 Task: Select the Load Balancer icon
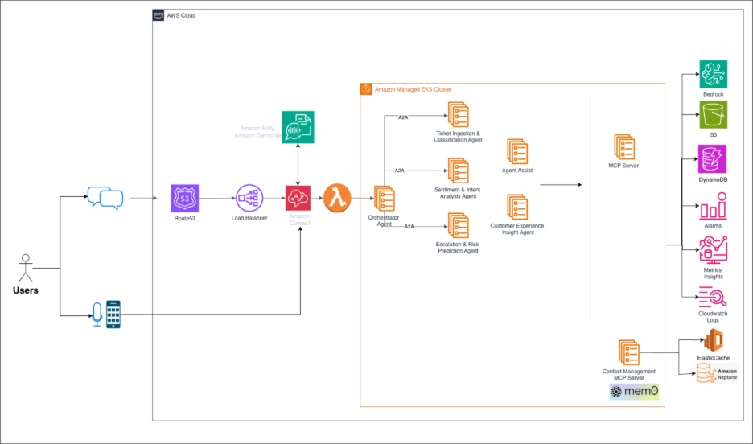click(249, 198)
